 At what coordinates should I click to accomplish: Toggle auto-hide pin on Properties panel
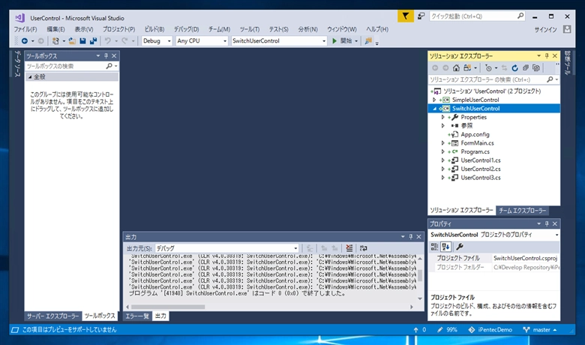click(547, 223)
